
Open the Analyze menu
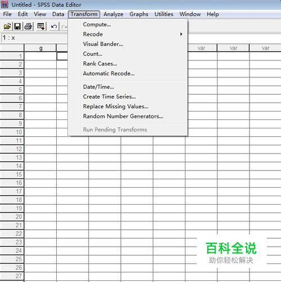coord(114,14)
